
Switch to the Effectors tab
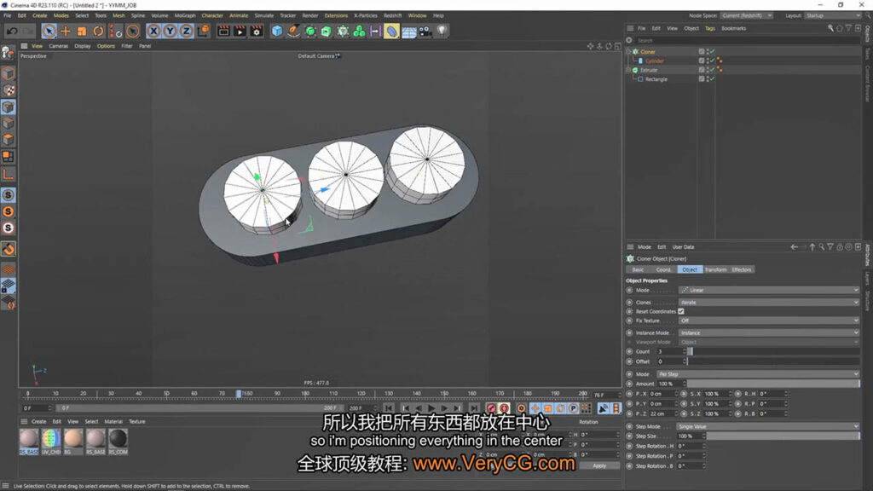(741, 269)
